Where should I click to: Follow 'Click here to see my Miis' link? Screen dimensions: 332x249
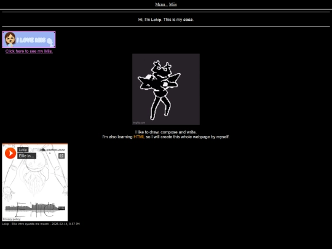click(29, 51)
